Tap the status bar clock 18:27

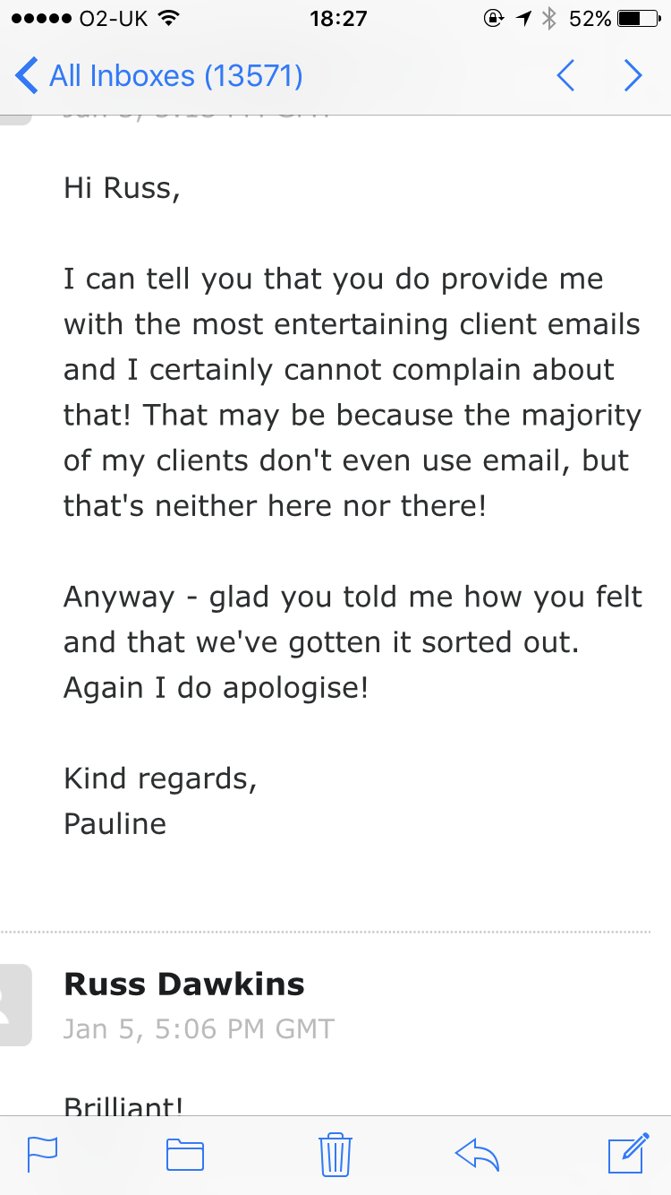(338, 18)
